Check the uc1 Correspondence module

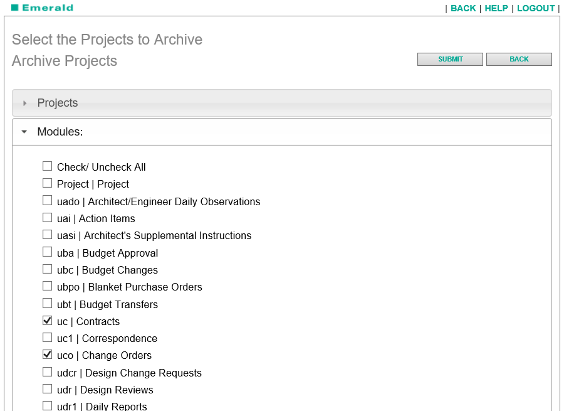[x=48, y=338]
